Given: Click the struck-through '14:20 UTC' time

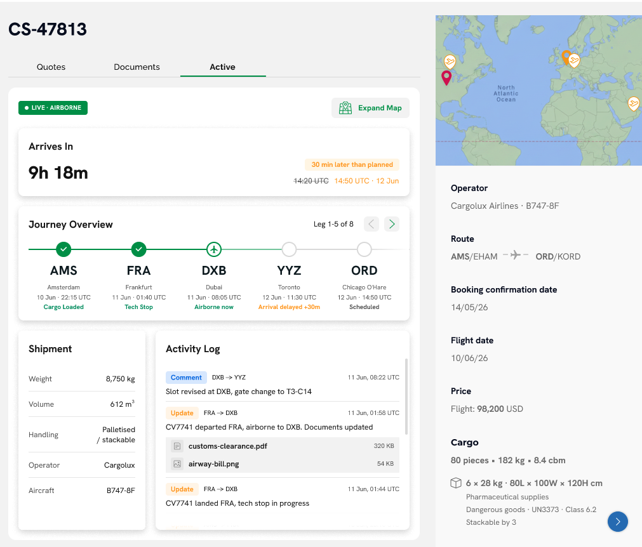Looking at the screenshot, I should click(311, 181).
